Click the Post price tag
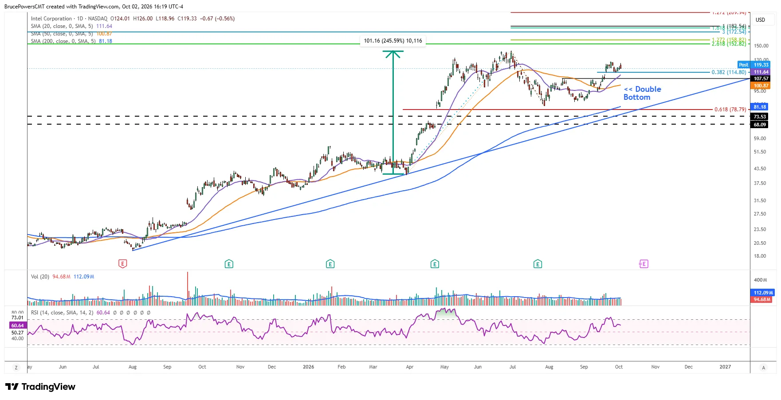 [744, 65]
